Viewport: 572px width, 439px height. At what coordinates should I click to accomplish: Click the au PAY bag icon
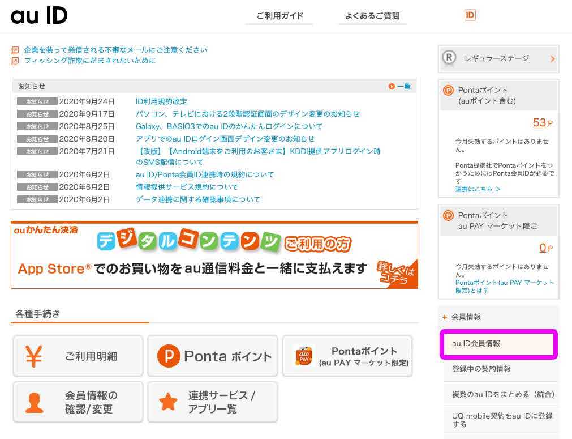coord(304,356)
